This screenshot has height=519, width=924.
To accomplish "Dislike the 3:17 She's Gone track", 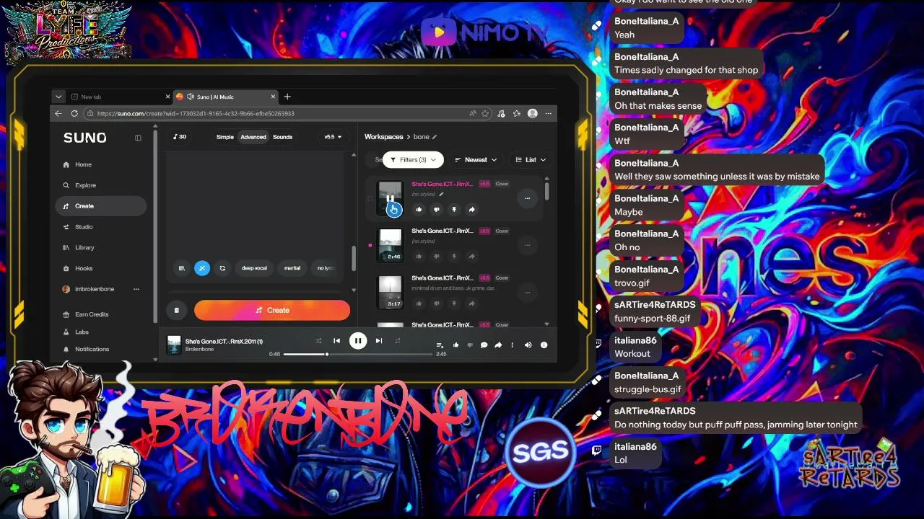I will point(436,303).
